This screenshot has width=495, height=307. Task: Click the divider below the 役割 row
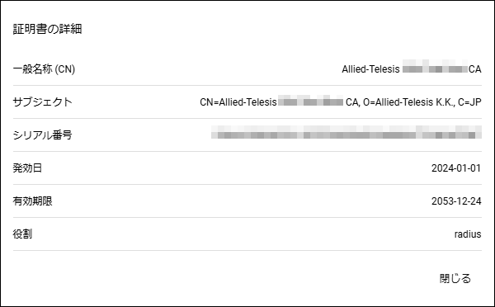coord(247,250)
